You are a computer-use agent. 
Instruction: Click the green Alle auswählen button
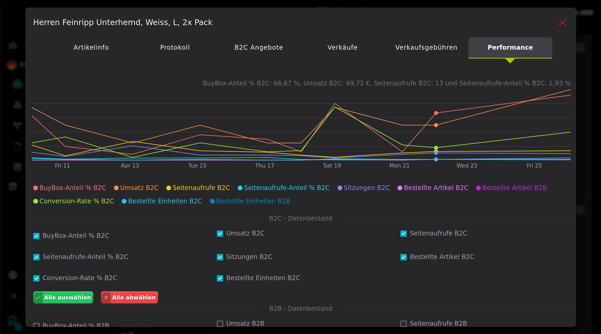tap(63, 297)
